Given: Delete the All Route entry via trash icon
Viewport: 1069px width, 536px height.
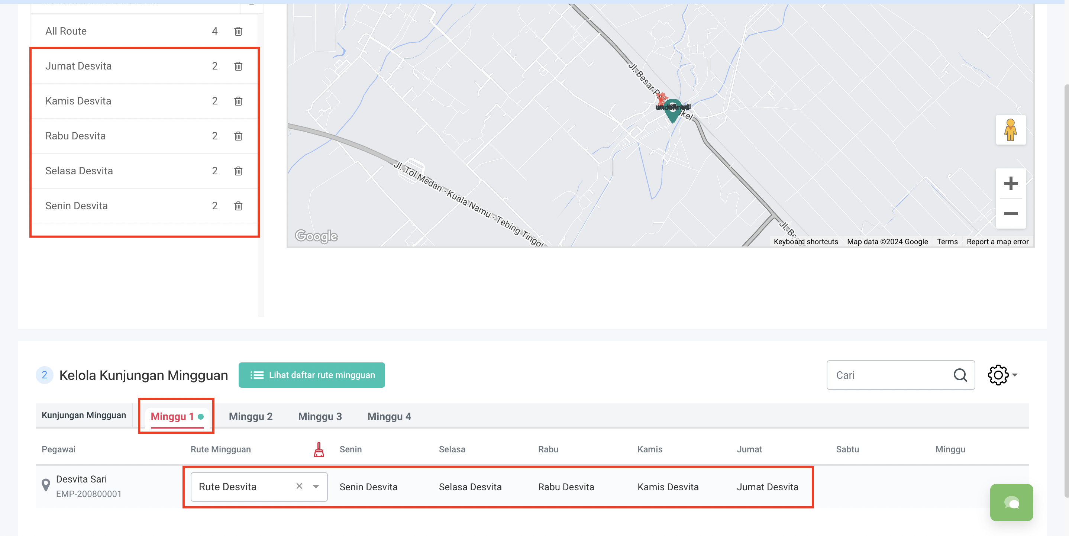Looking at the screenshot, I should click(x=238, y=31).
